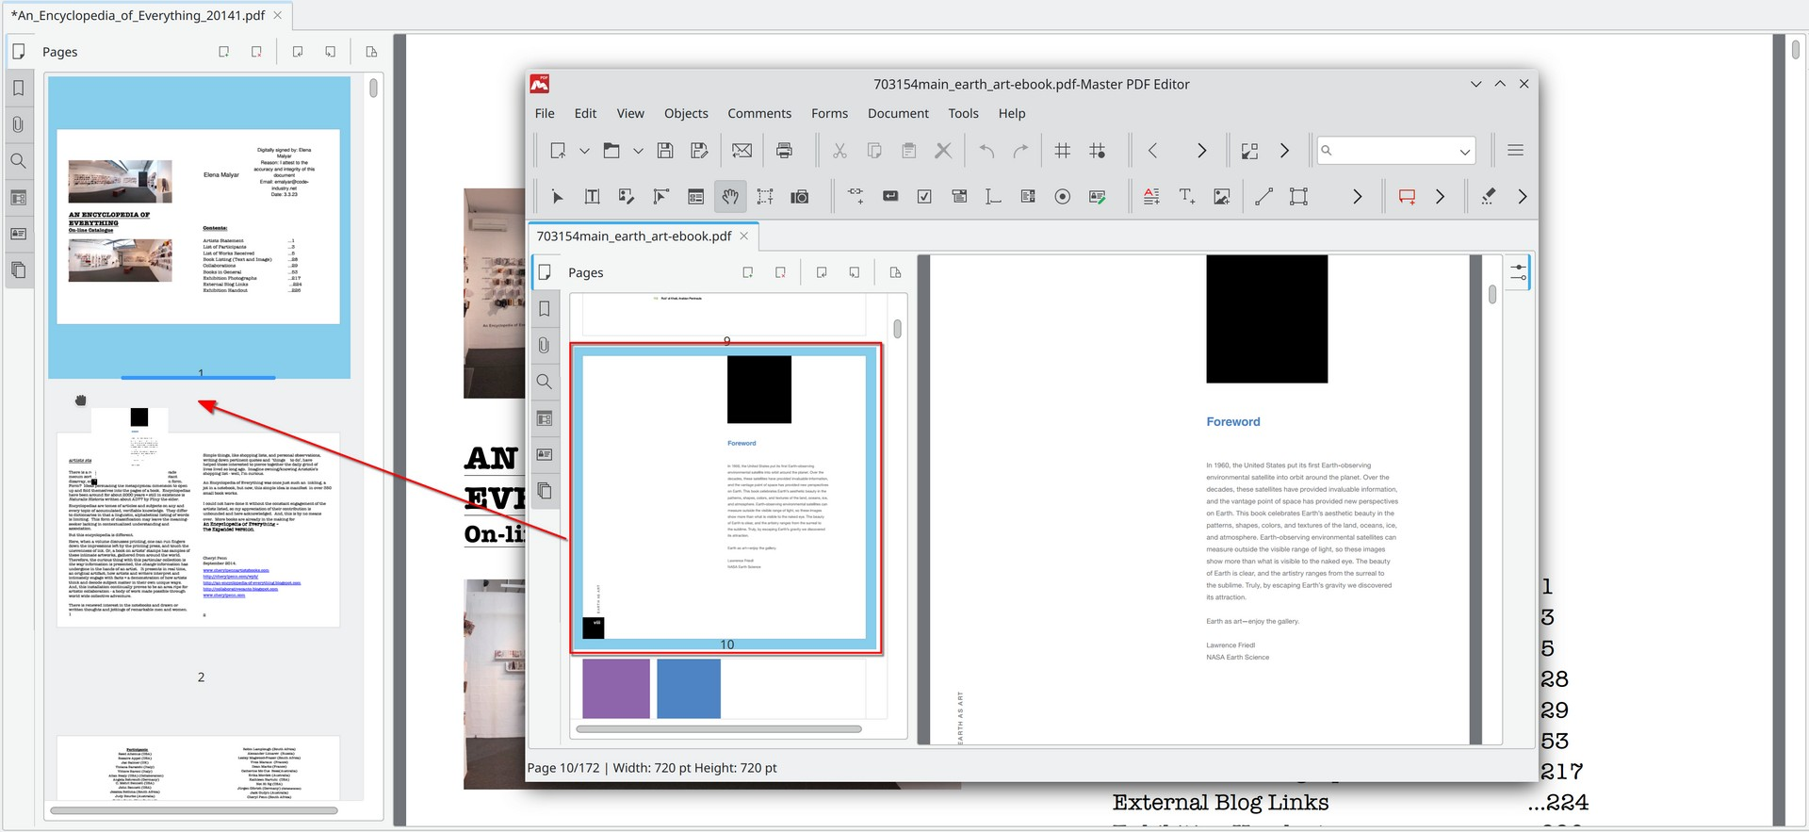Switch to 703154main_earth_art-ebook.pdf tab
Viewport: 1809px width, 832px height.
point(634,237)
